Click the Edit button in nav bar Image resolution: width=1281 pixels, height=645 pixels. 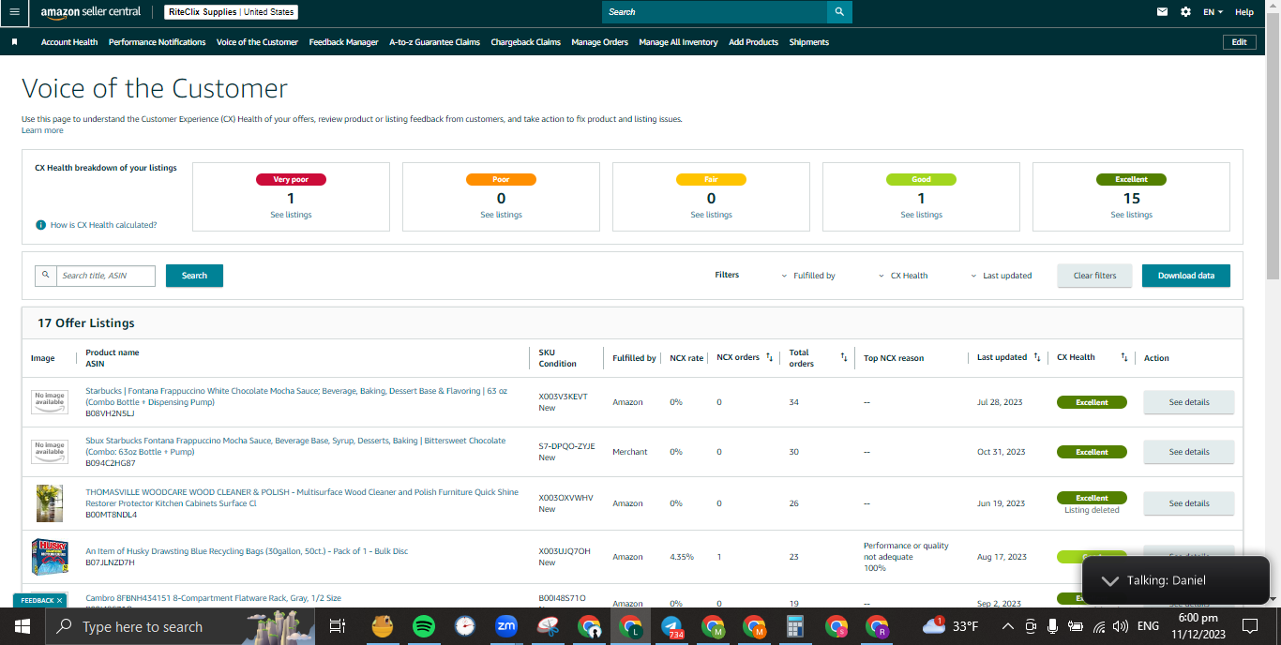1239,42
